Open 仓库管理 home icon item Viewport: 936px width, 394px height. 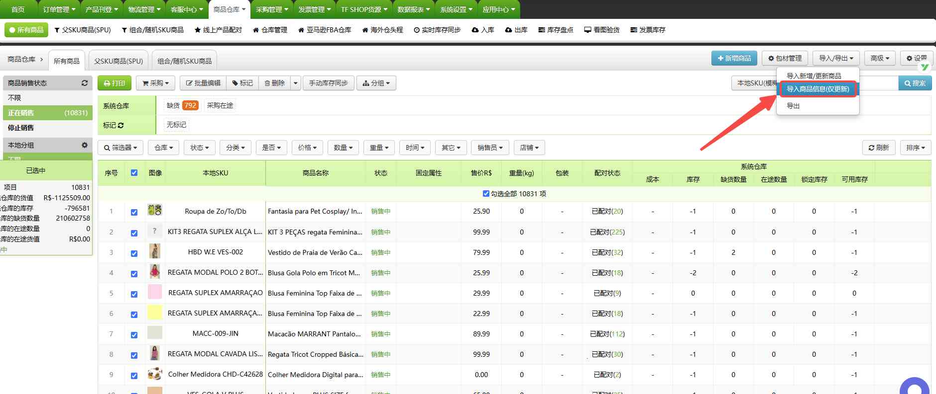(x=270, y=30)
